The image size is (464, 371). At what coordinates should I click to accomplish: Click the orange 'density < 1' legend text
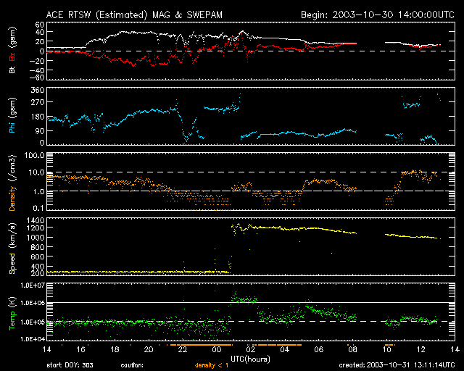212,365
